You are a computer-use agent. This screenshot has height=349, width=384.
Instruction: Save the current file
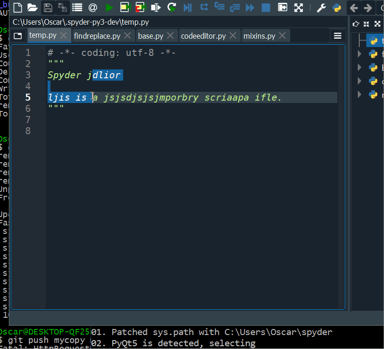(x=48, y=7)
